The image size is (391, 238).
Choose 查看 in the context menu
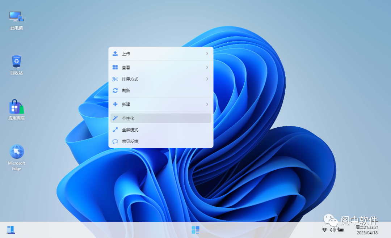pyautogui.click(x=161, y=67)
